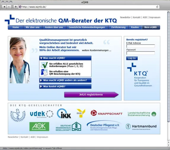Click the Log-In button
The height and width of the screenshot is (150, 170).
tap(132, 58)
